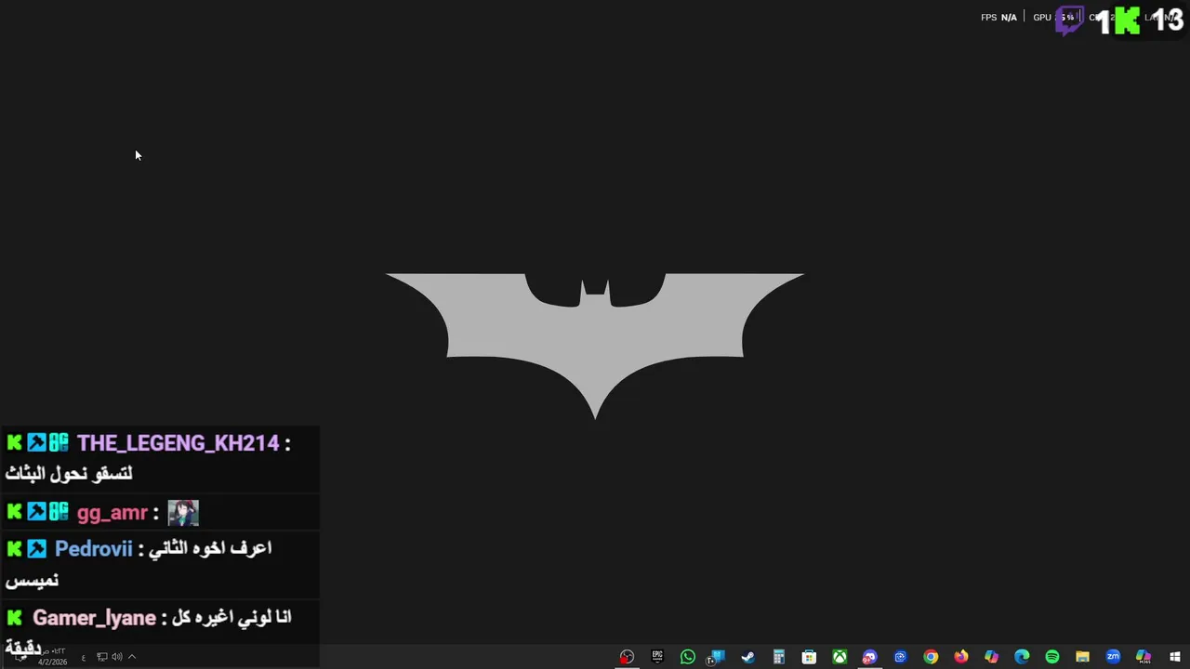This screenshot has width=1190, height=669.
Task: Launch Spotify from the taskbar
Action: click(1052, 657)
